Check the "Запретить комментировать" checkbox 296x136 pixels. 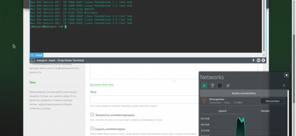point(92,115)
